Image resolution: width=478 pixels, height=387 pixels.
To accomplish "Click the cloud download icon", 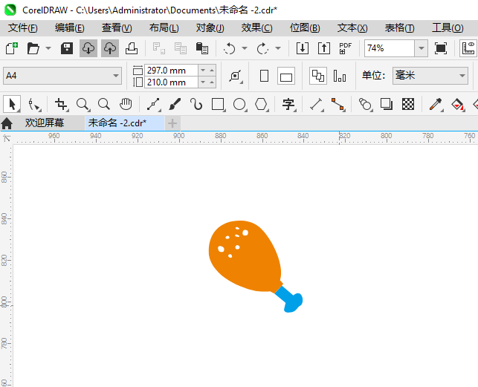I will (88, 48).
